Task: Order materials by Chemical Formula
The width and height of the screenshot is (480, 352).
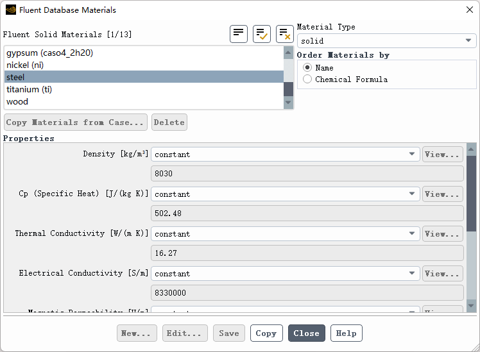Action: (307, 80)
